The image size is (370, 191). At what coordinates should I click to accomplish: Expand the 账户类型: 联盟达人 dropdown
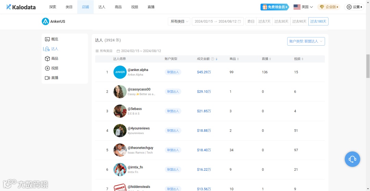pos(306,41)
